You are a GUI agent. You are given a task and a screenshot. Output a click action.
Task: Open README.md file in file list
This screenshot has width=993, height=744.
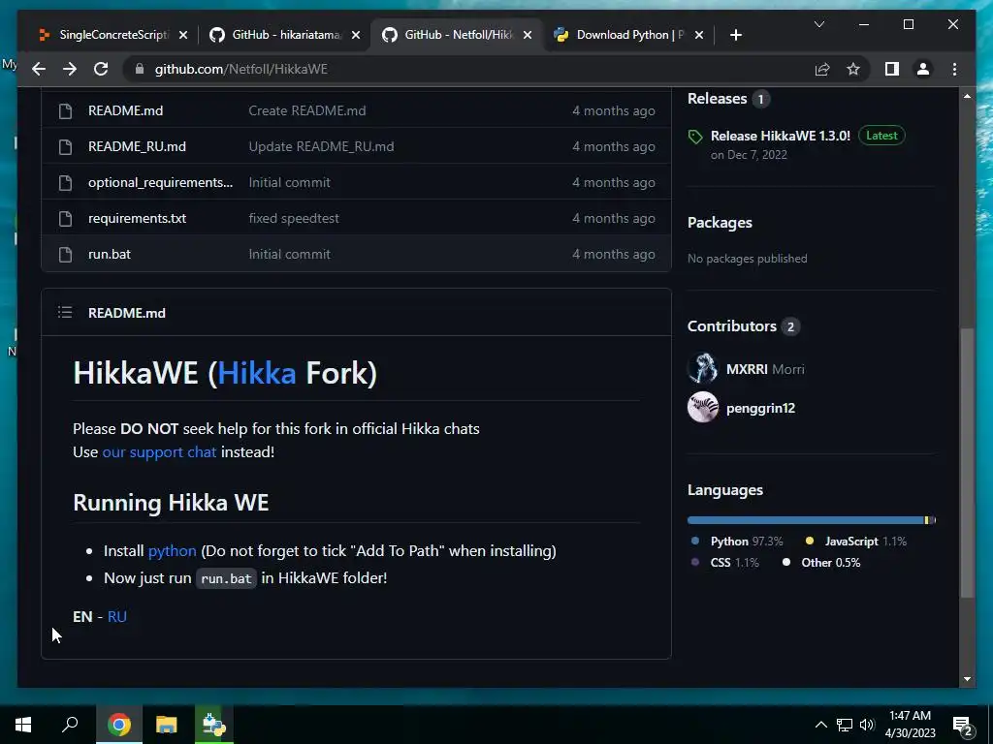point(125,110)
